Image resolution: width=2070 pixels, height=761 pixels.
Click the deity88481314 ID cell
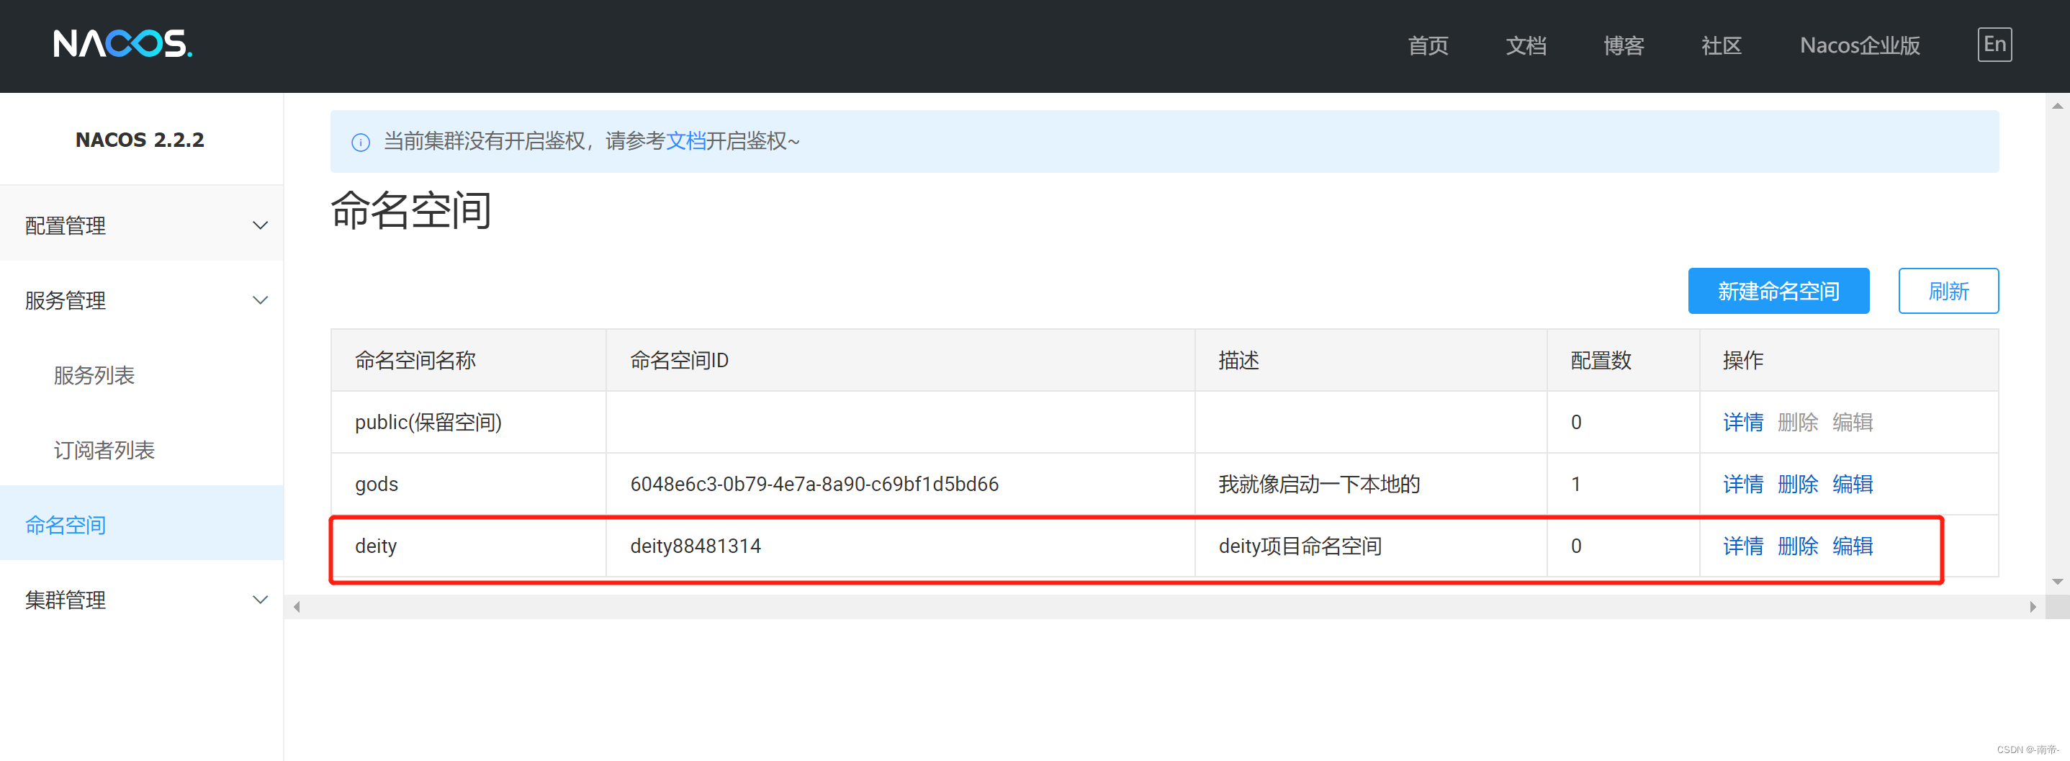click(x=900, y=546)
